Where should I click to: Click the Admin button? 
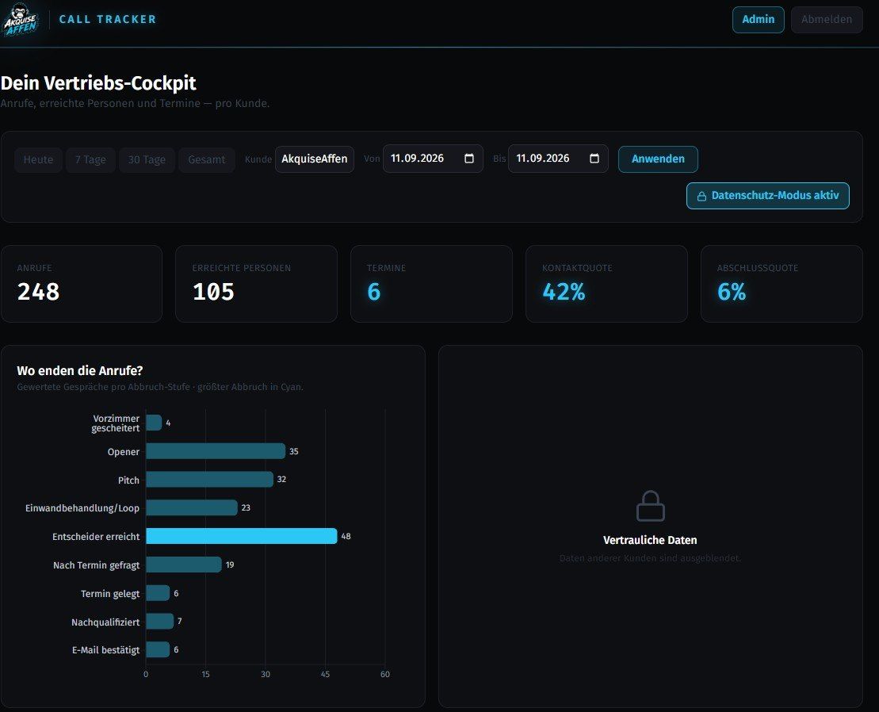pos(759,20)
